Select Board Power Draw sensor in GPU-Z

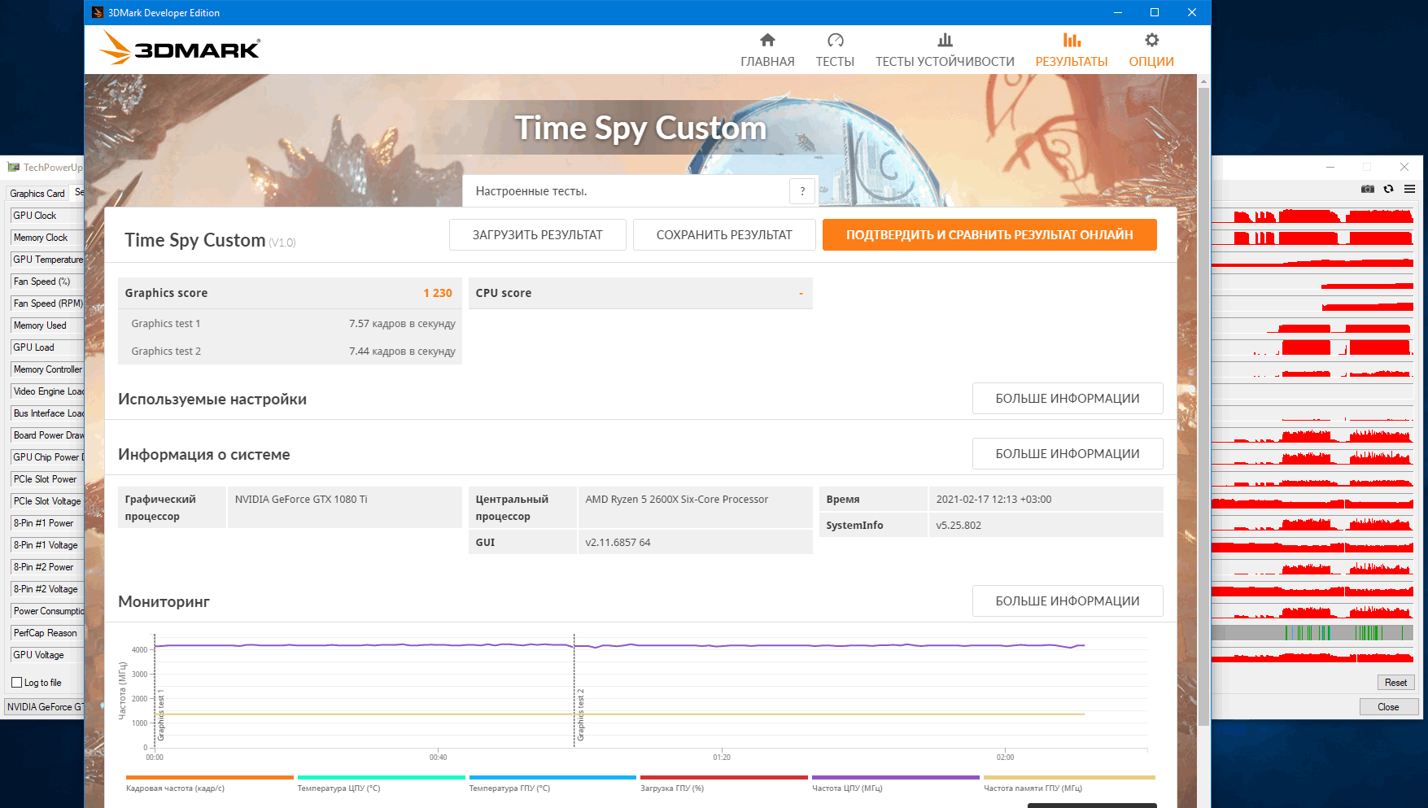click(x=47, y=435)
